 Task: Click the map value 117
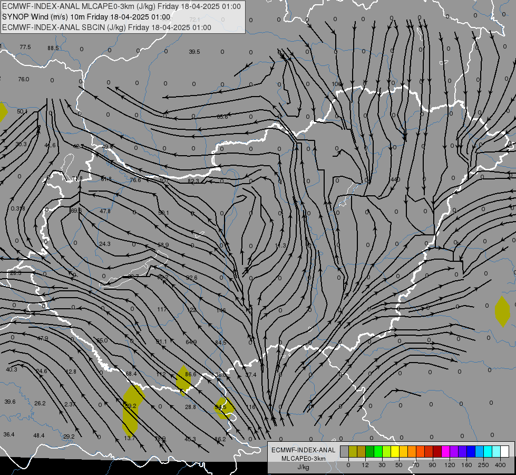[x=162, y=309]
